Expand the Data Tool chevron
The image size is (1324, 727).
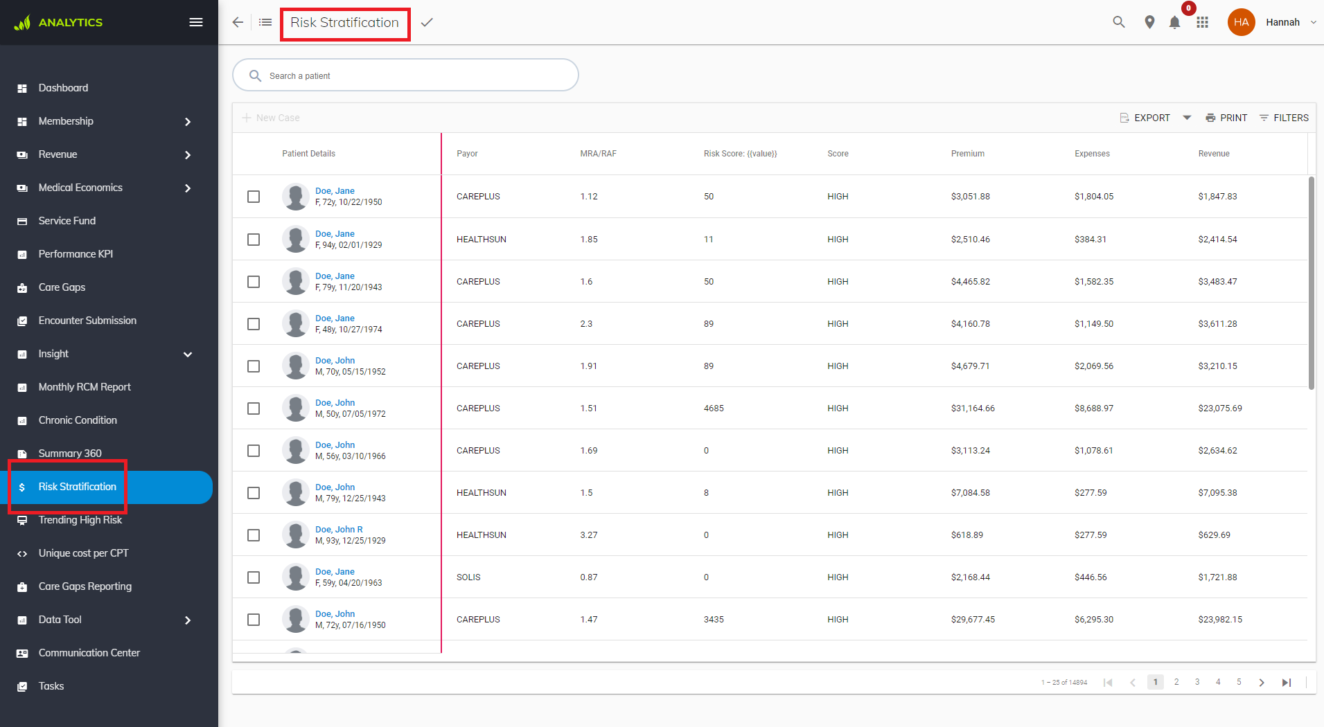[x=188, y=620]
